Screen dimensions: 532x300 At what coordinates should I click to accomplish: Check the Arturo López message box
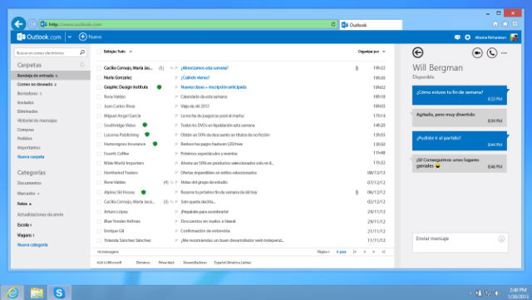tap(99, 212)
